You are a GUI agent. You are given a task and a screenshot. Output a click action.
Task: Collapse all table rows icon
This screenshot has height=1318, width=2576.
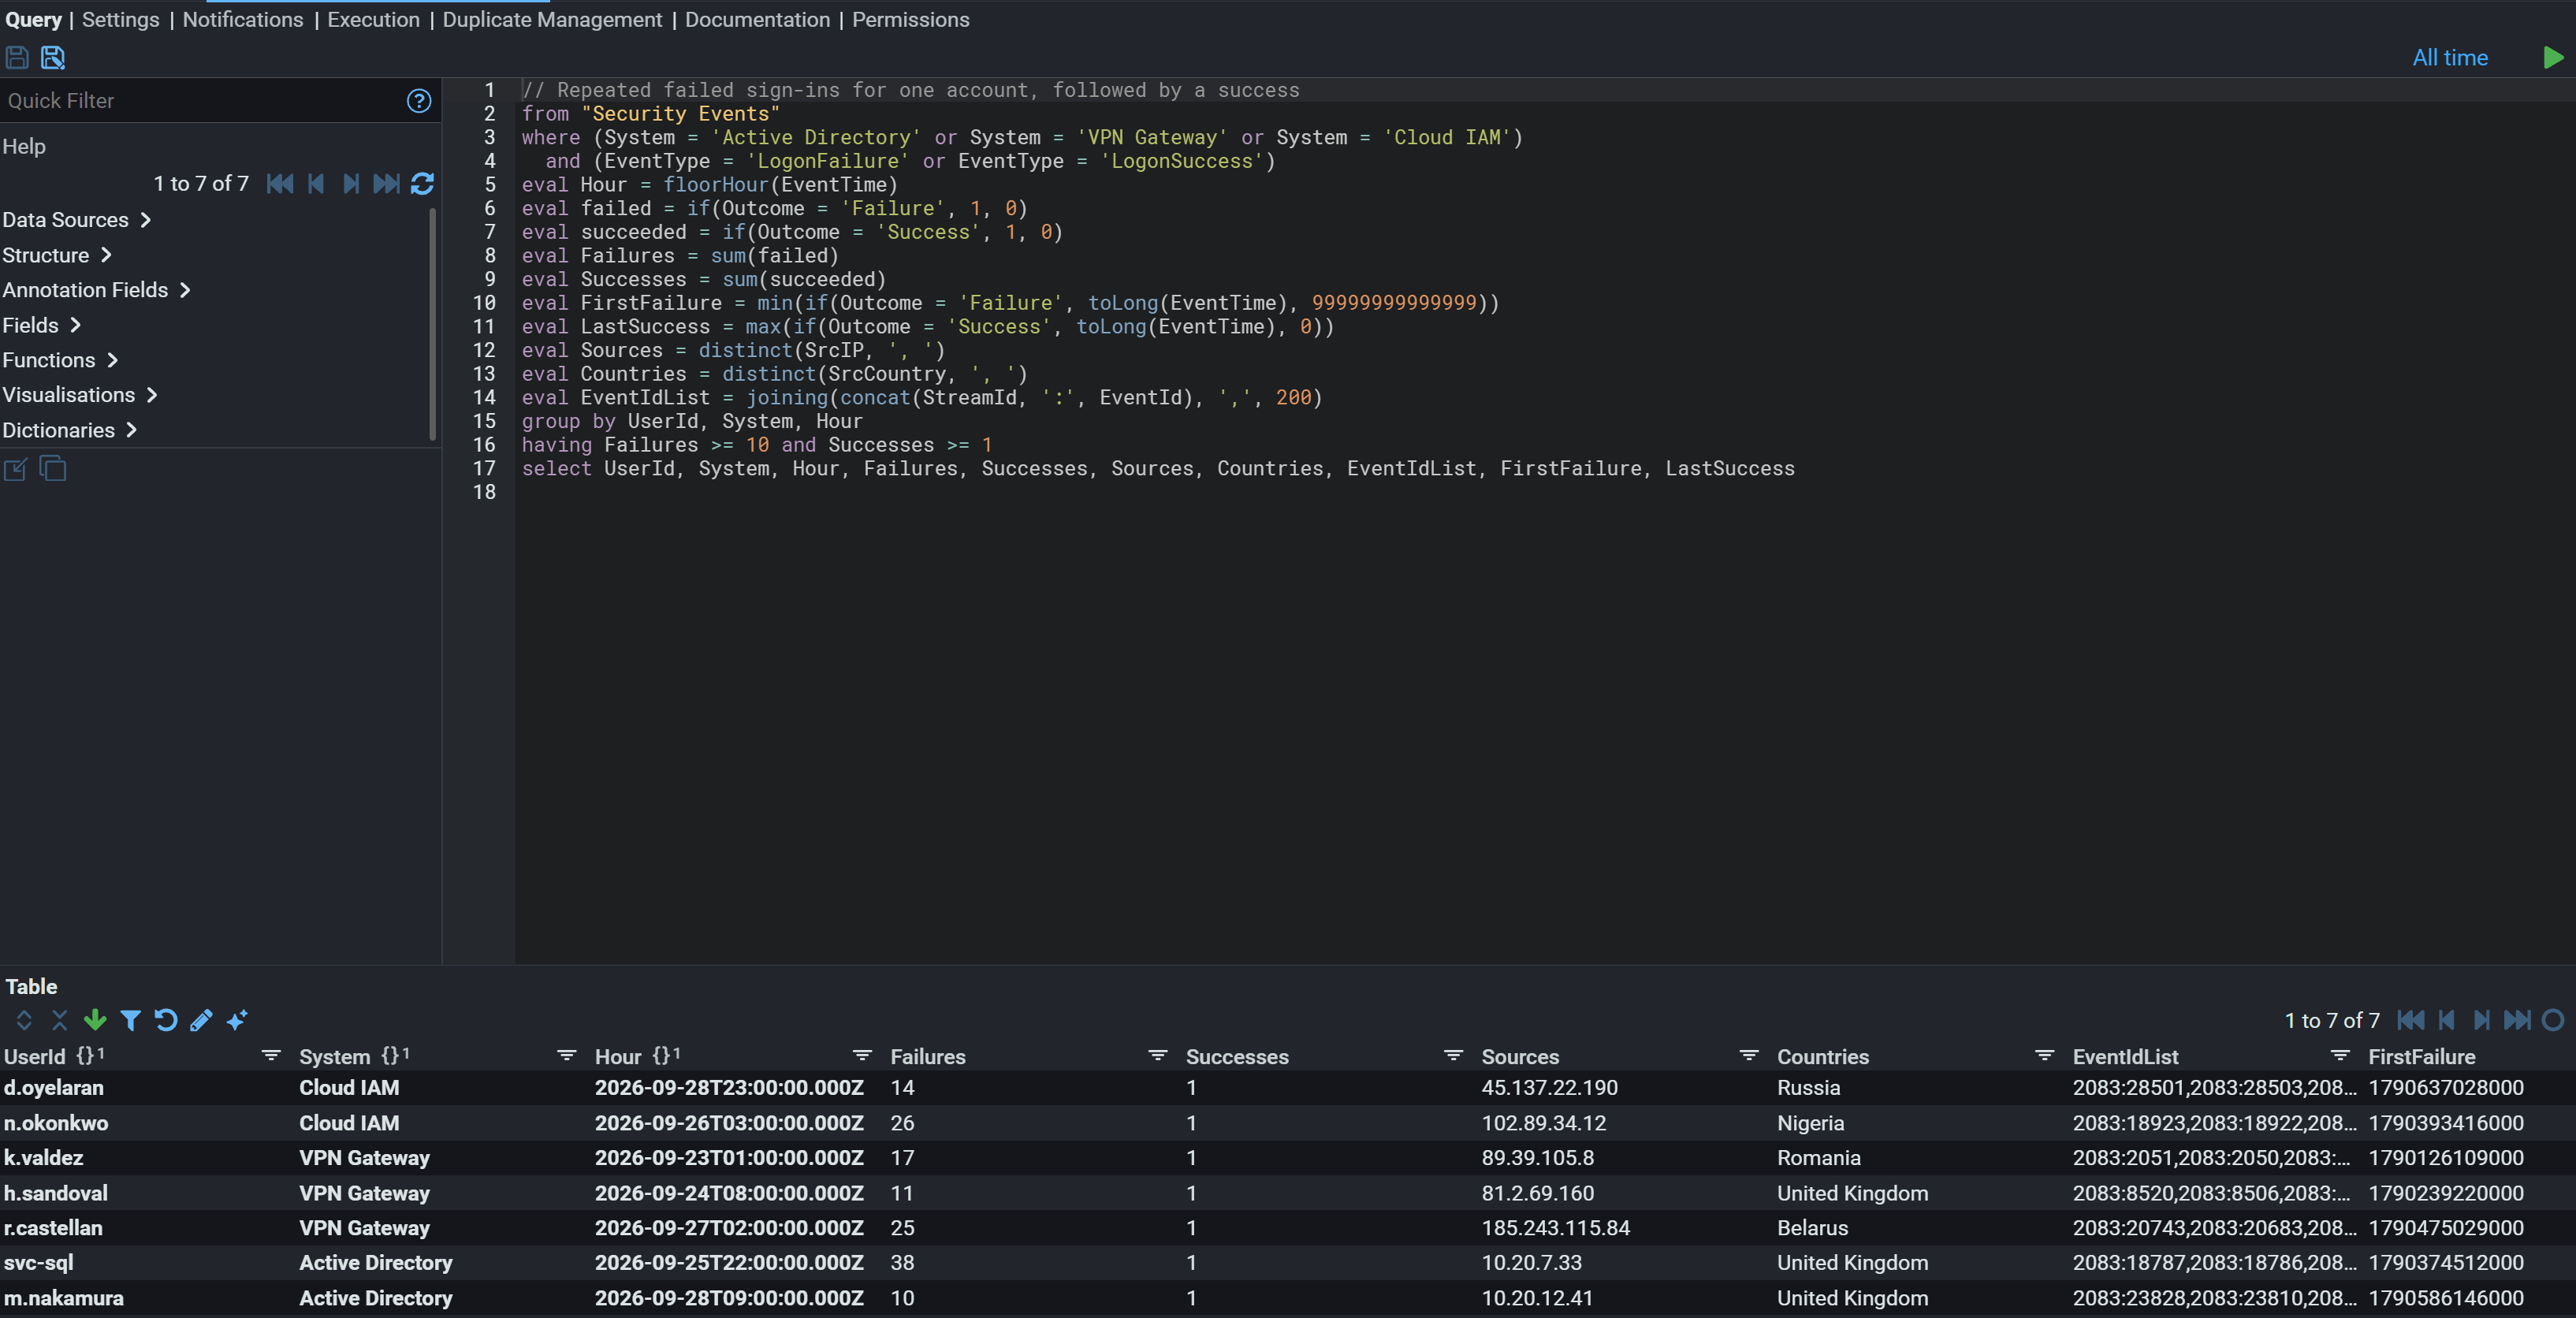[x=60, y=1020]
